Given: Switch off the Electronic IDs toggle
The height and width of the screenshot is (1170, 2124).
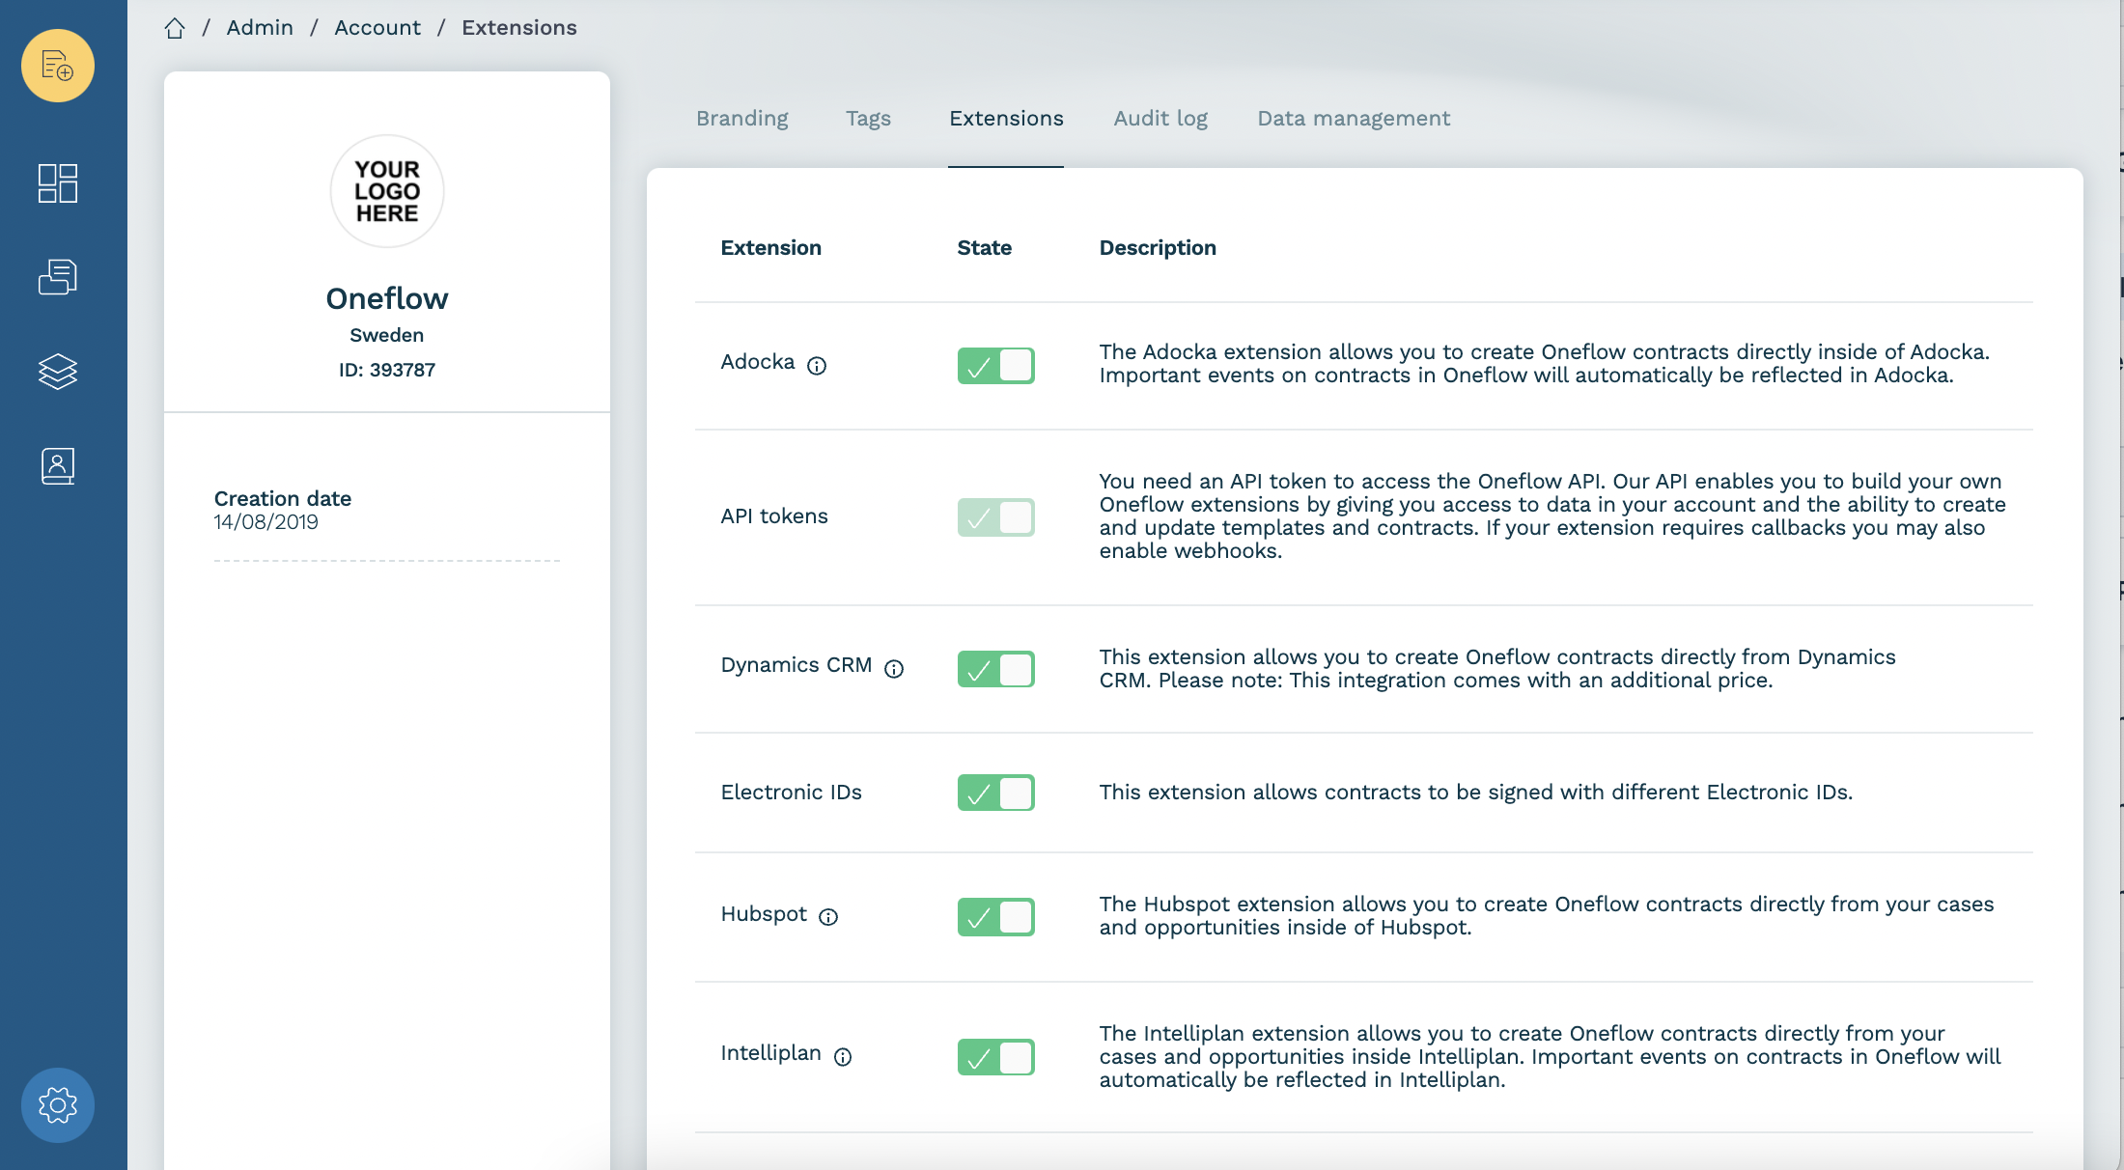Looking at the screenshot, I should (x=995, y=793).
